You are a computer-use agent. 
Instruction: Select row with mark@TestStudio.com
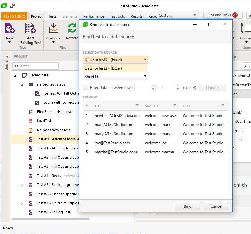tap(155, 125)
